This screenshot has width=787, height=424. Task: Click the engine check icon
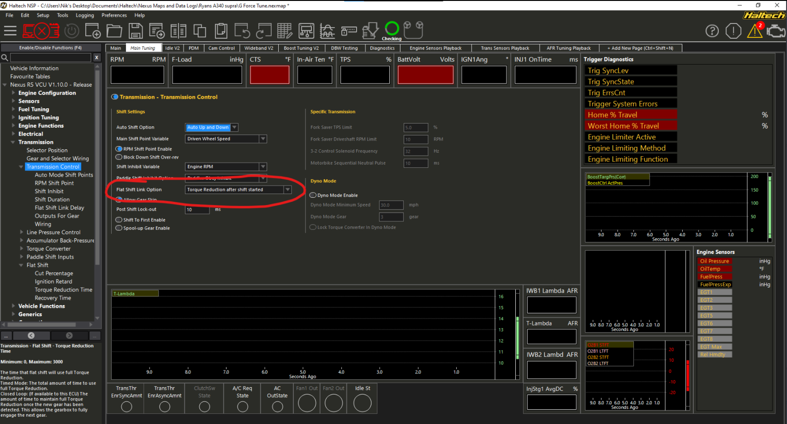pos(776,31)
